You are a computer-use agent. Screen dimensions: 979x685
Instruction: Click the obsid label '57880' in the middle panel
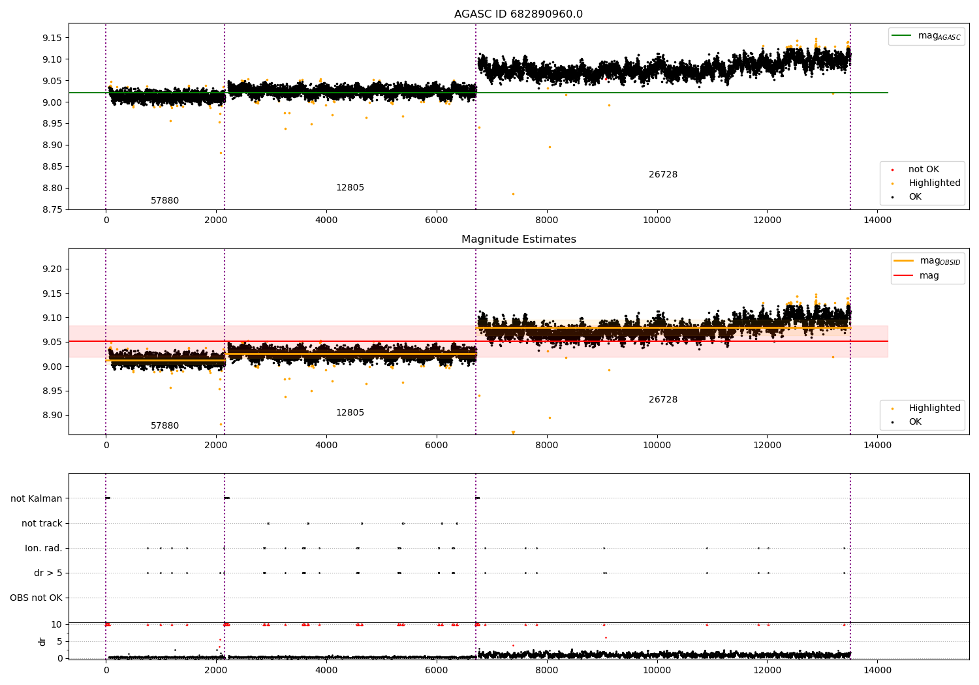pyautogui.click(x=164, y=426)
